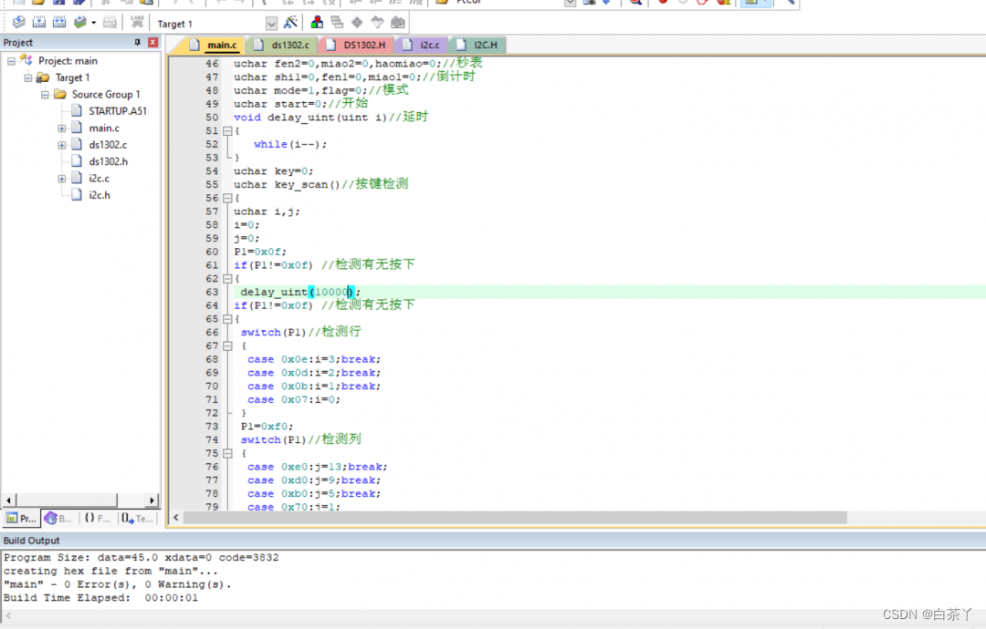Image resolution: width=986 pixels, height=629 pixels.
Task: Click the Build target icon
Action: pos(38,23)
